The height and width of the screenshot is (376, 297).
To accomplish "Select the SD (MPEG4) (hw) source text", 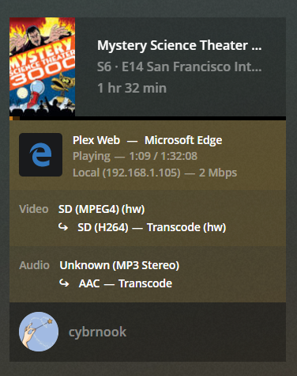I will coord(101,209).
